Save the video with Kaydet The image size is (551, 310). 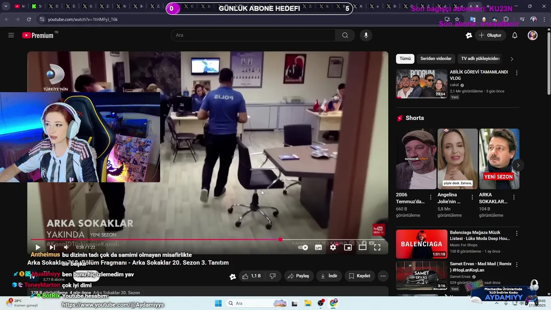(359, 276)
